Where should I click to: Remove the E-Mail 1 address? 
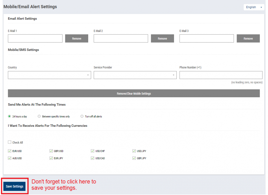(76, 38)
